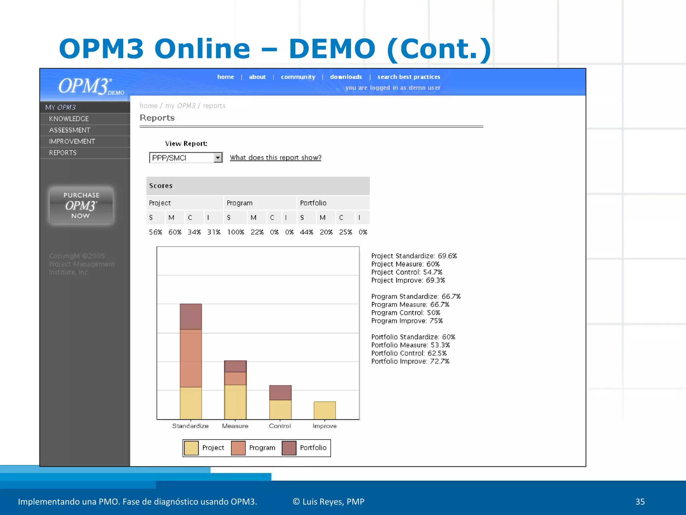Click 'Program Control: 50%' text
Image resolution: width=686 pixels, height=515 pixels.
pyautogui.click(x=406, y=312)
